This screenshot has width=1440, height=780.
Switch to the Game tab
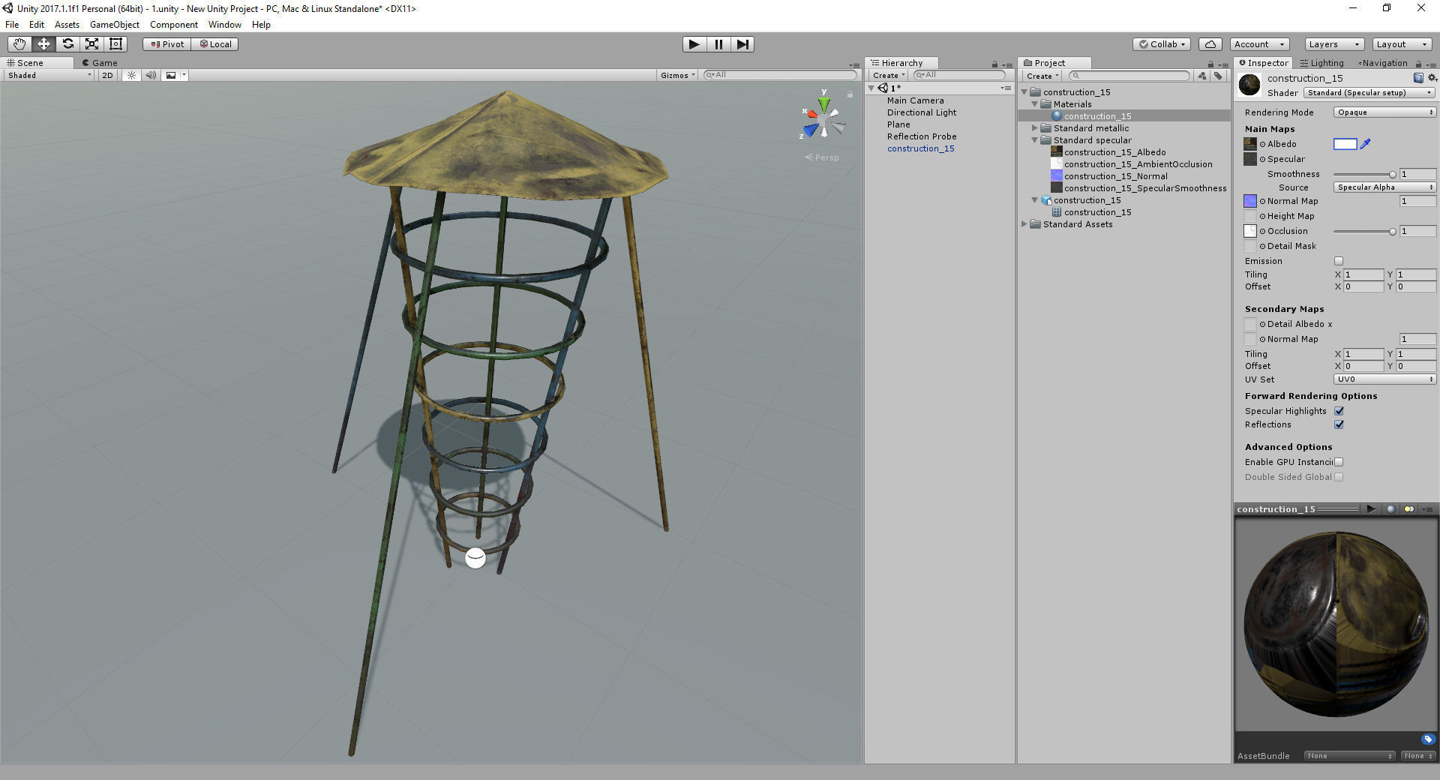(100, 63)
